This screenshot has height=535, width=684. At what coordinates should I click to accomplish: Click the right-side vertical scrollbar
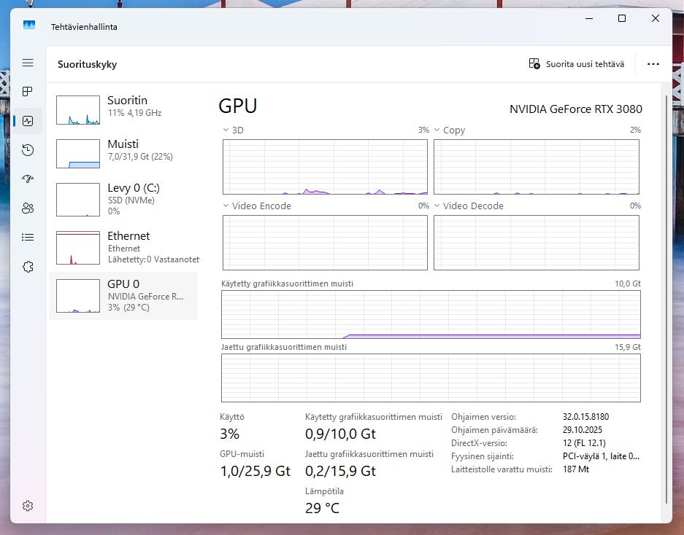(666, 300)
